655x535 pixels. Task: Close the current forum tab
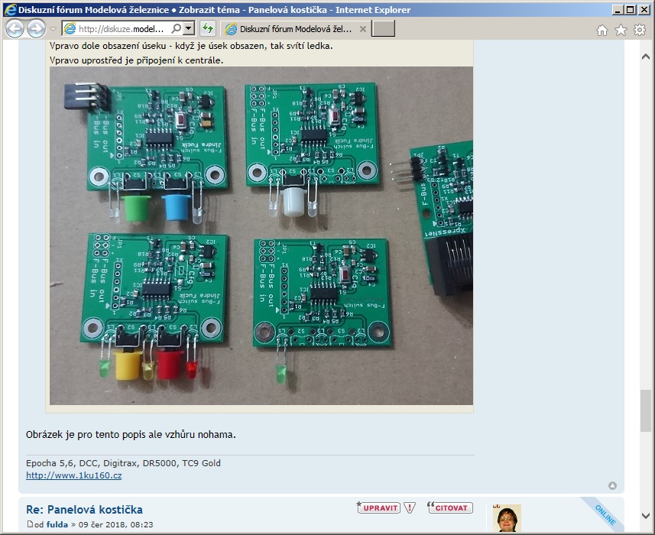coord(363,29)
